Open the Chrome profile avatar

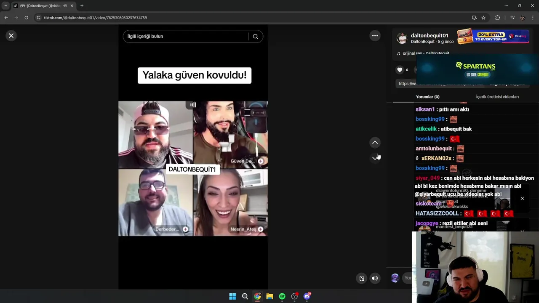(523, 18)
